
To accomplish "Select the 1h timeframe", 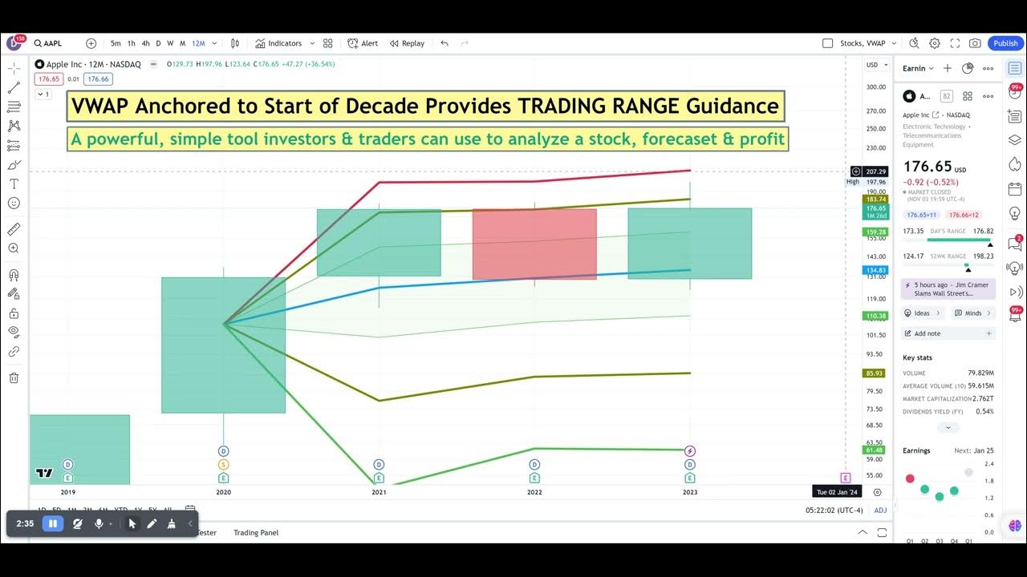I will click(132, 43).
